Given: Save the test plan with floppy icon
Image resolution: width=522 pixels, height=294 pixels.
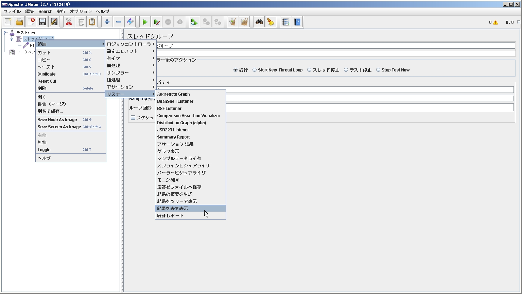Looking at the screenshot, I should 42,22.
